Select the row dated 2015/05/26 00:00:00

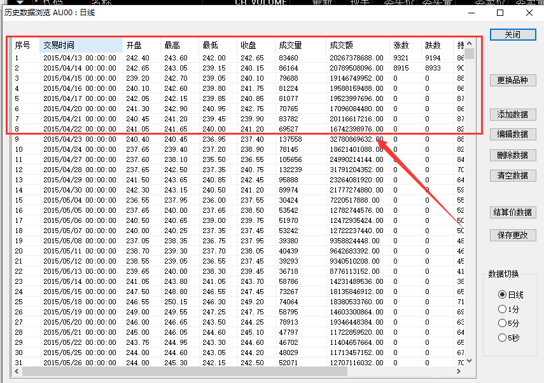tap(238, 363)
